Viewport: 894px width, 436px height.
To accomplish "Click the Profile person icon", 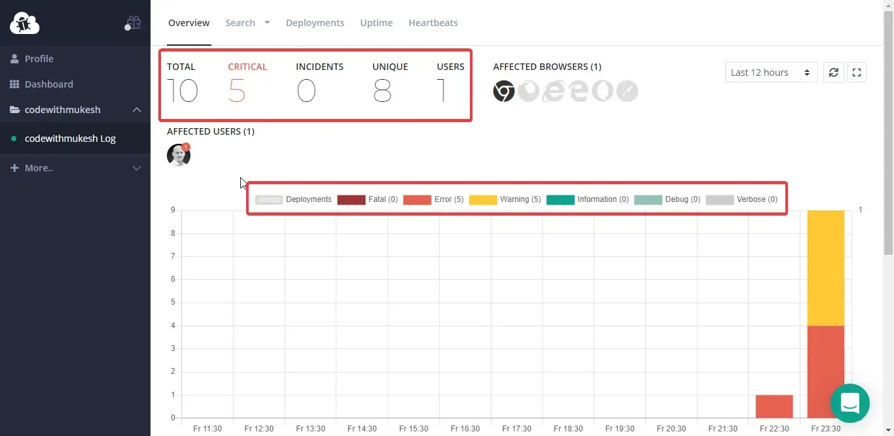I will tap(14, 59).
